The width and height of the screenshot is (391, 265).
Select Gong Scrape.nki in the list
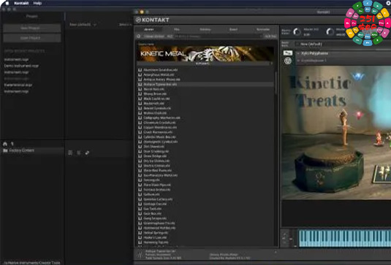[155, 218]
